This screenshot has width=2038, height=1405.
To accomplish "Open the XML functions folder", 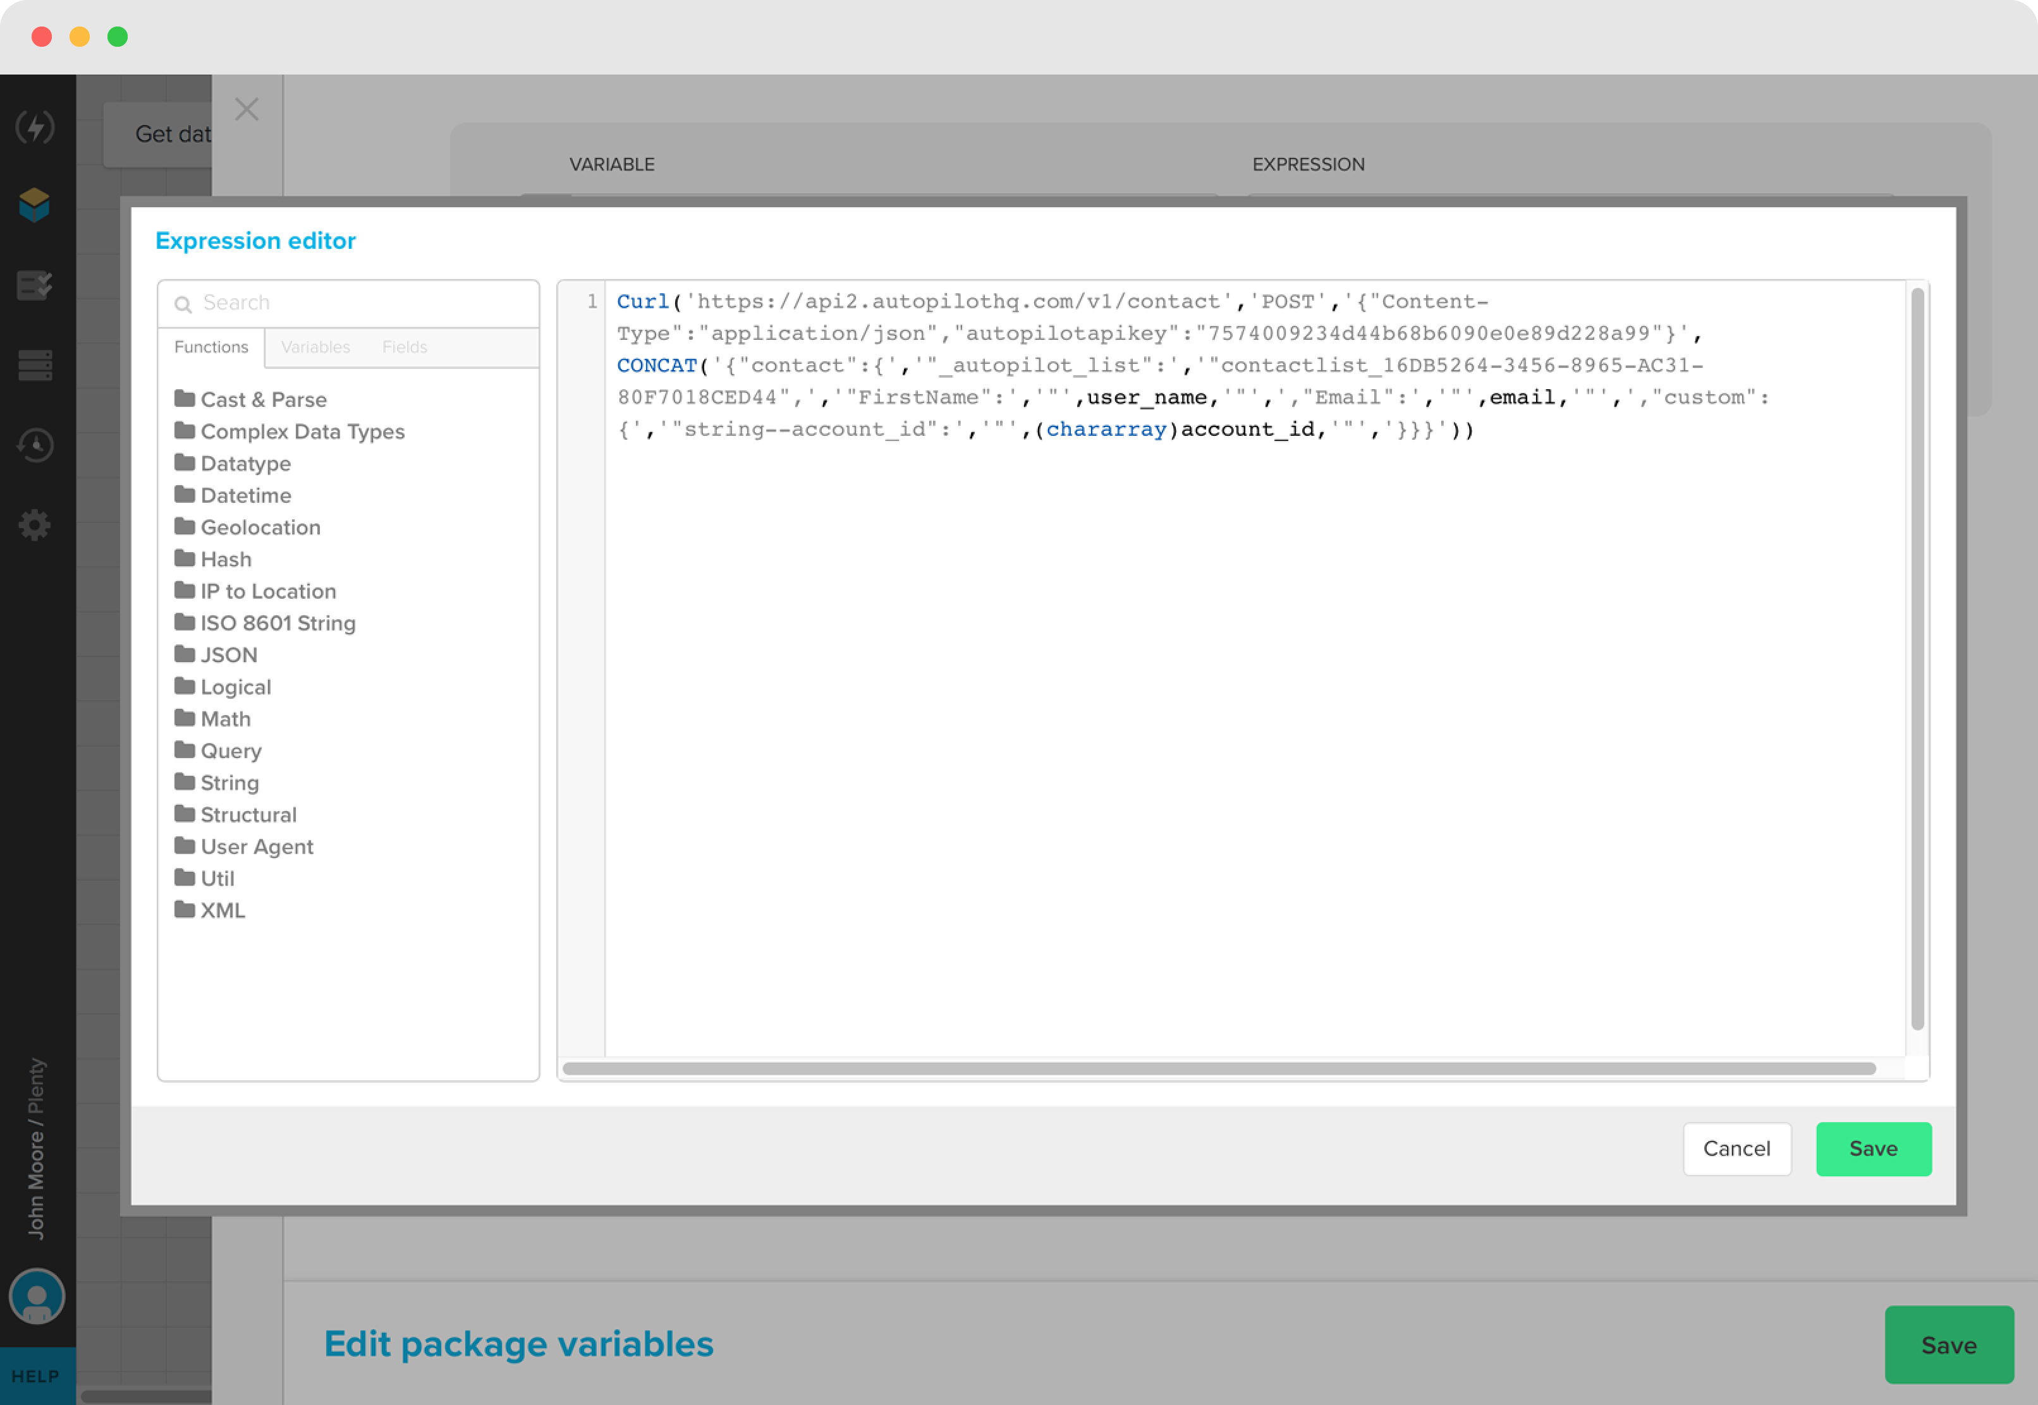I will (x=210, y=910).
